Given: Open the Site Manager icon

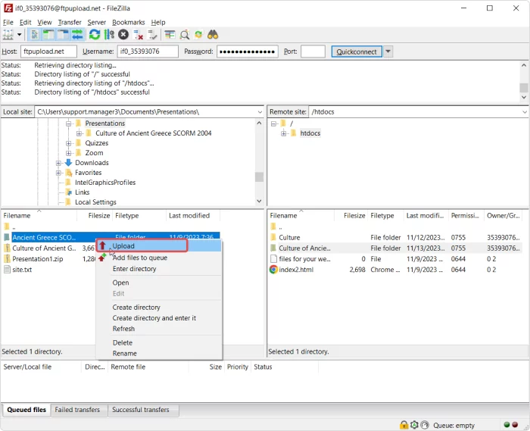Looking at the screenshot, I should [8, 35].
